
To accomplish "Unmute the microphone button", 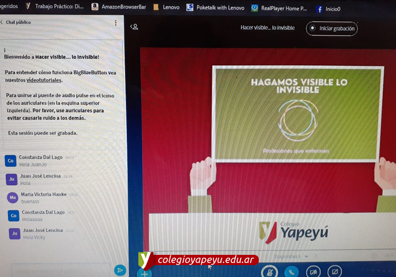I will tap(269, 272).
